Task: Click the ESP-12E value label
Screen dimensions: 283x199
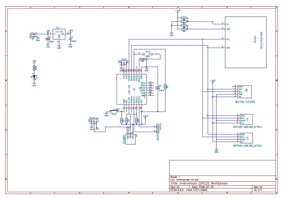Action: 129,89
